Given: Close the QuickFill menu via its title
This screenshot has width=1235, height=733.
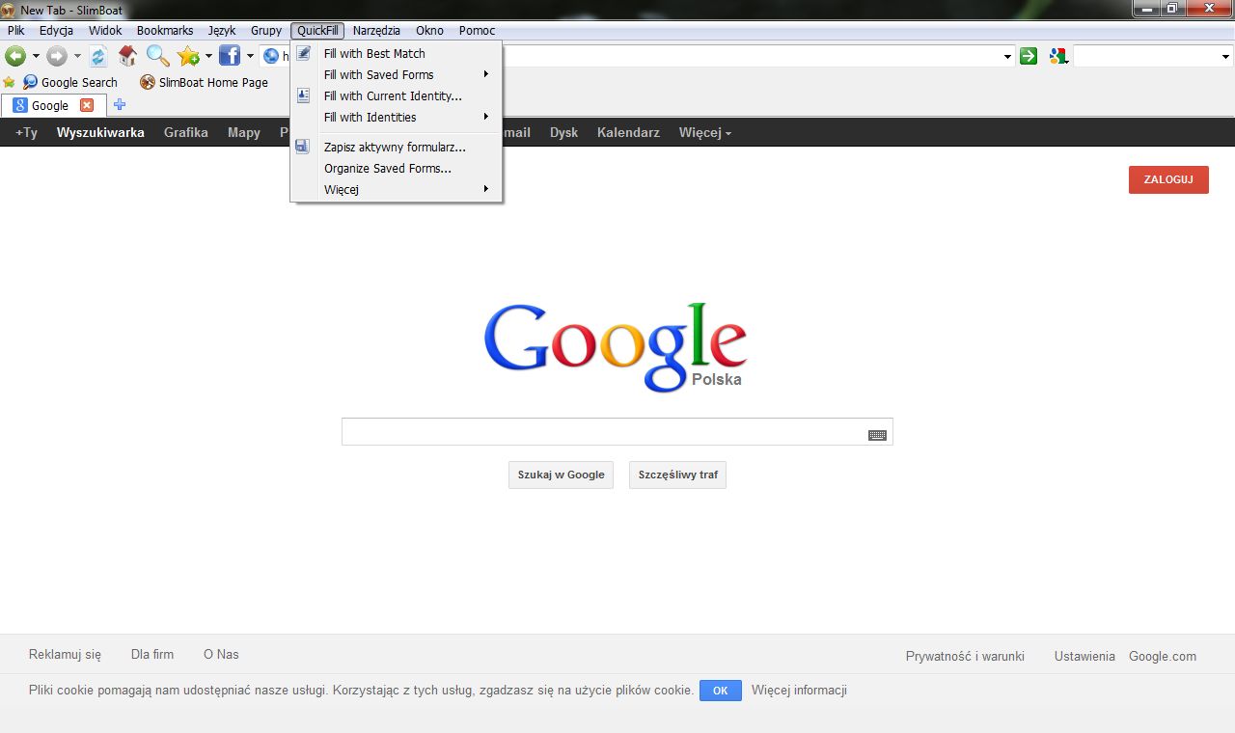Looking at the screenshot, I should (317, 31).
